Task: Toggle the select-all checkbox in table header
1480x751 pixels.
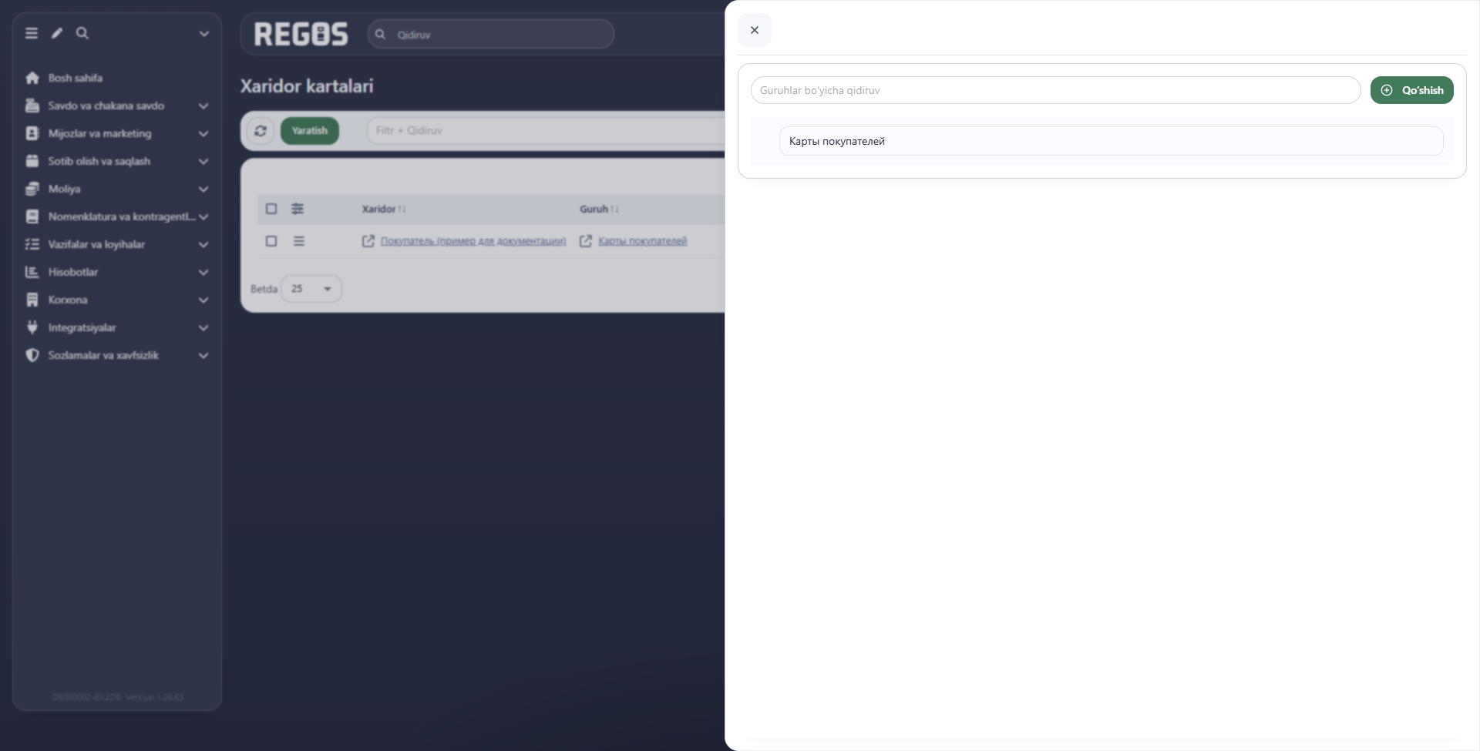Action: pos(271,209)
